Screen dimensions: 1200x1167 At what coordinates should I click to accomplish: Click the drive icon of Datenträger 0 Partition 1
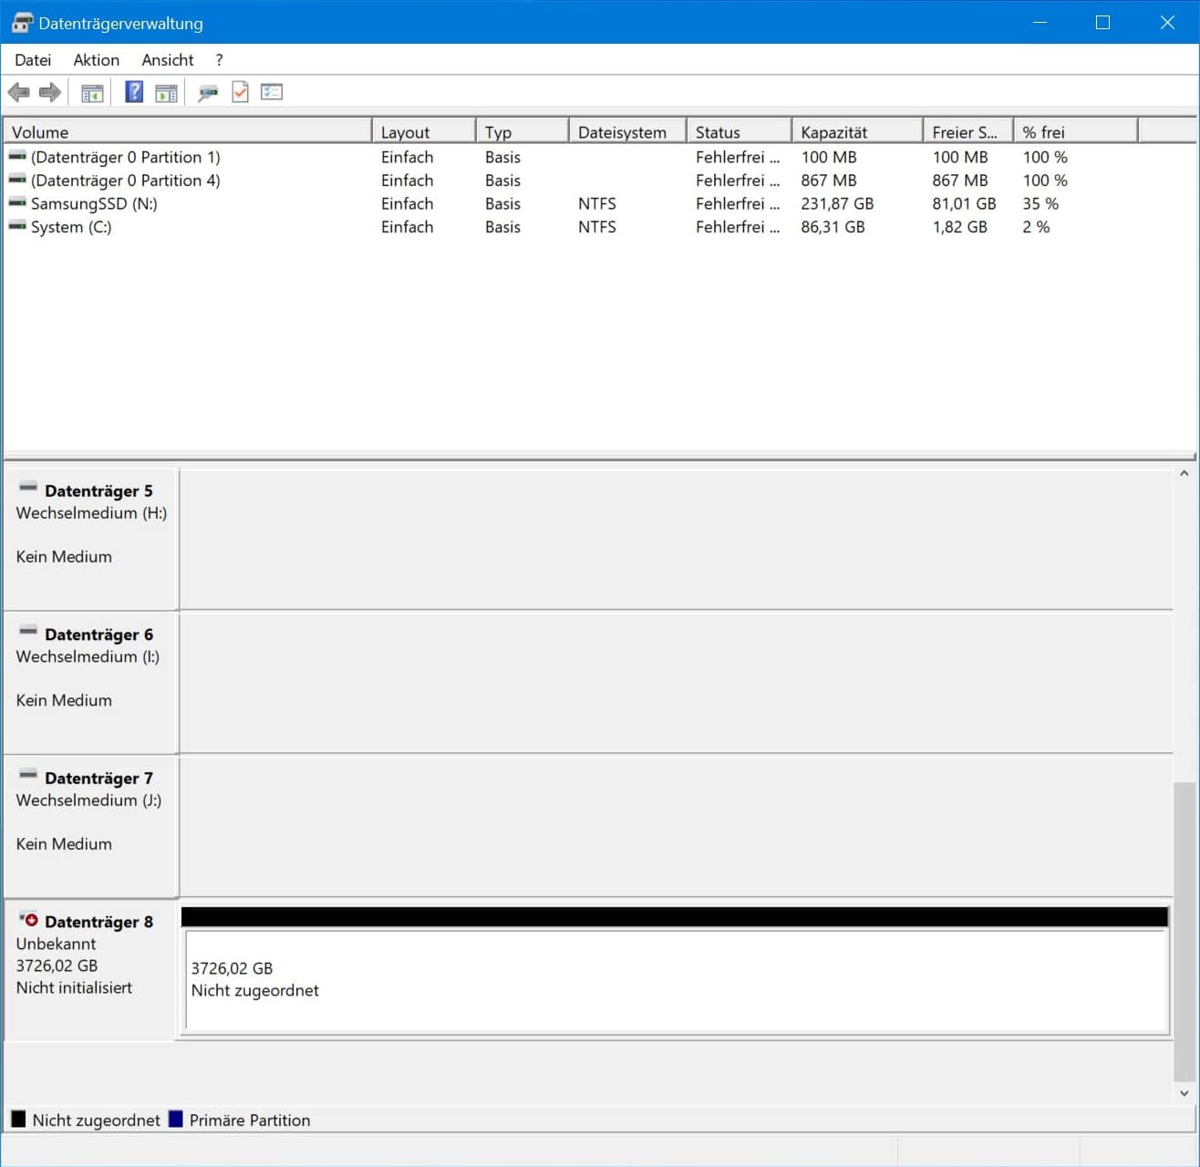17,157
